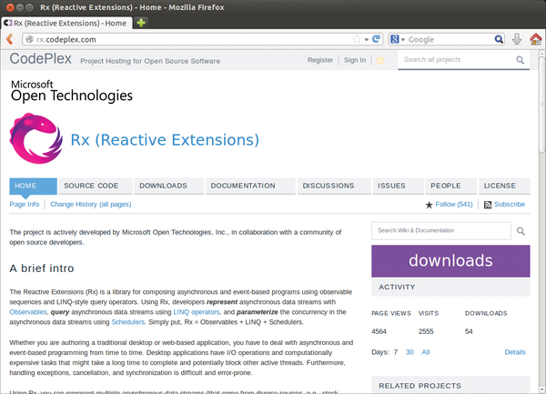Image resolution: width=546 pixels, height=394 pixels.
Task: Open the Register link
Action: coord(320,60)
